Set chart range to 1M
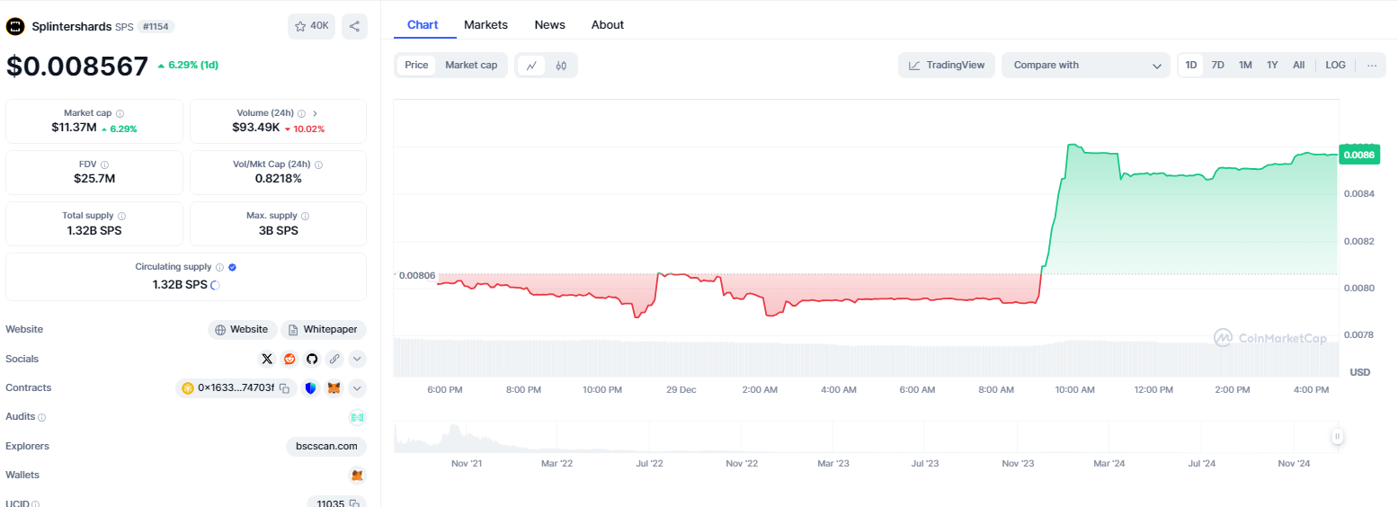1398x507 pixels. (x=1245, y=65)
